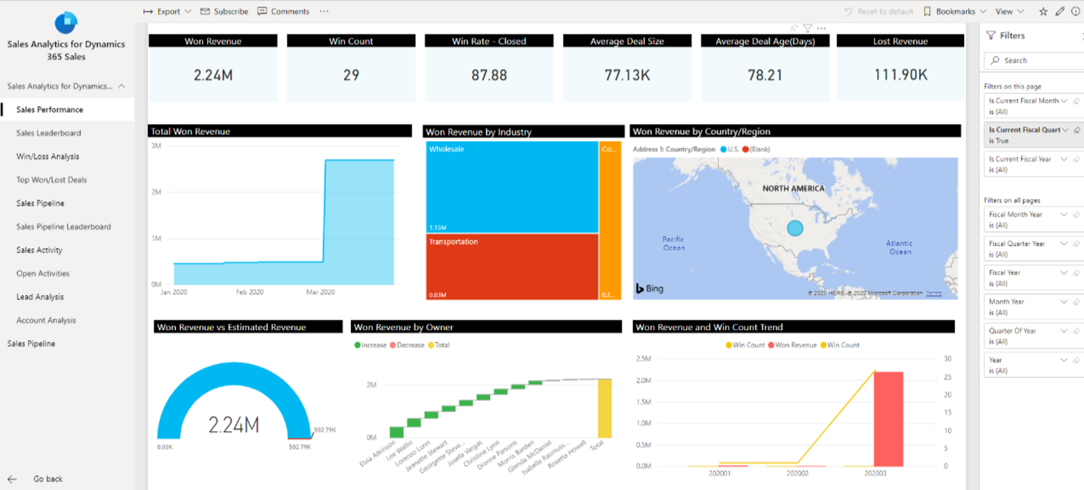Pin the Lost Revenue visual
This screenshot has height=490, width=1084.
(x=794, y=28)
